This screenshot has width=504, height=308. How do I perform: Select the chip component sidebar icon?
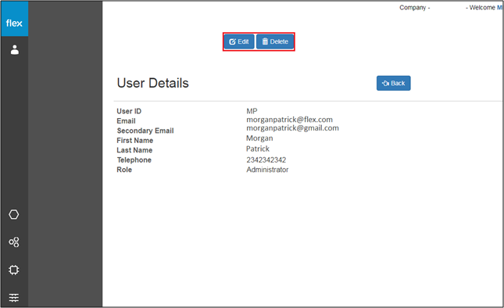pos(14,270)
